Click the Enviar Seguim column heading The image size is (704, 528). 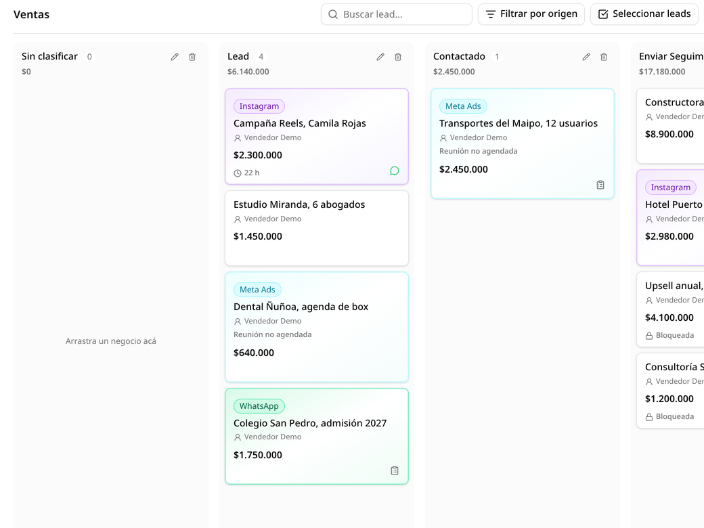(672, 56)
